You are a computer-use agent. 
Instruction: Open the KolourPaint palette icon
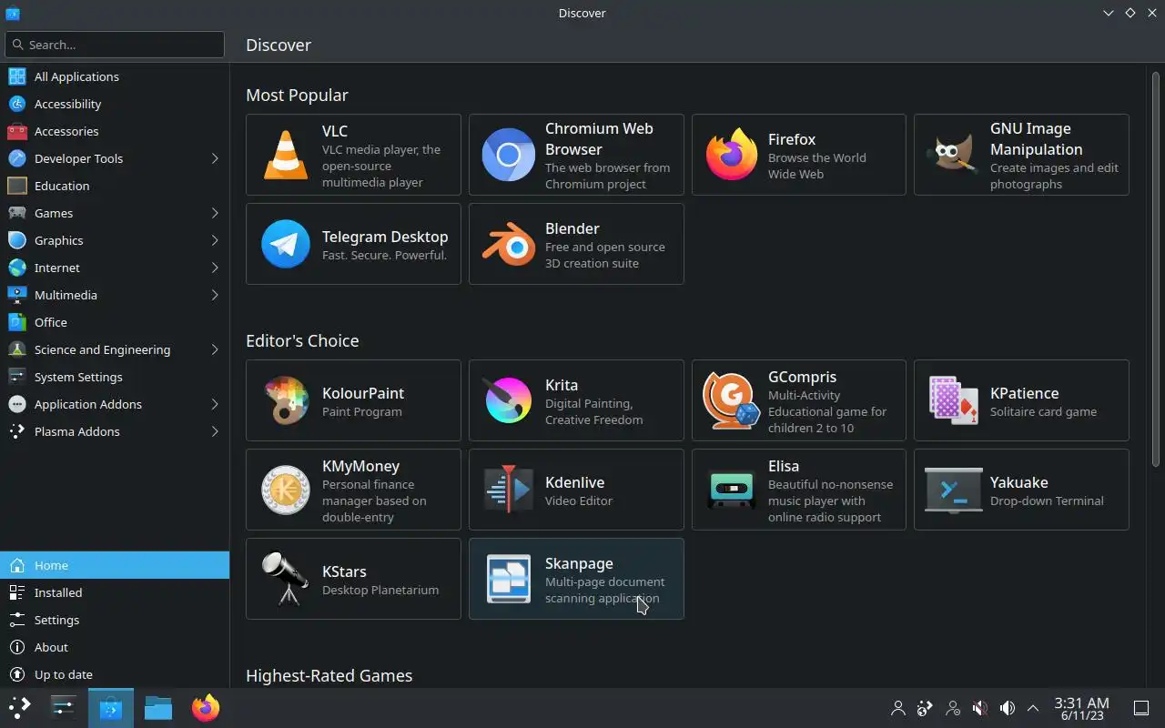(x=286, y=400)
